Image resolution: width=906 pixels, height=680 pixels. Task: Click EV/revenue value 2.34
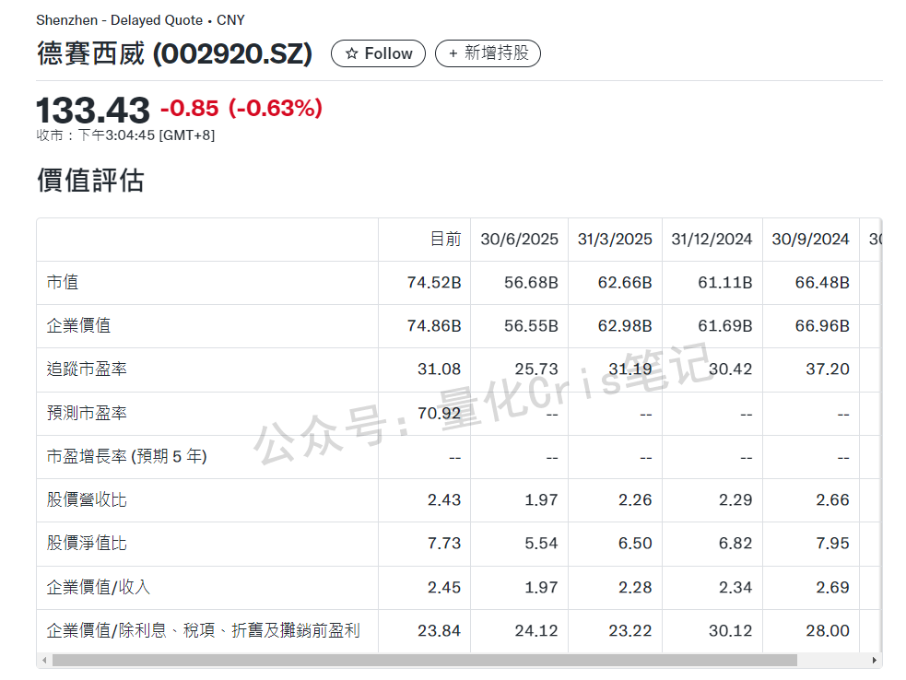pyautogui.click(x=735, y=587)
